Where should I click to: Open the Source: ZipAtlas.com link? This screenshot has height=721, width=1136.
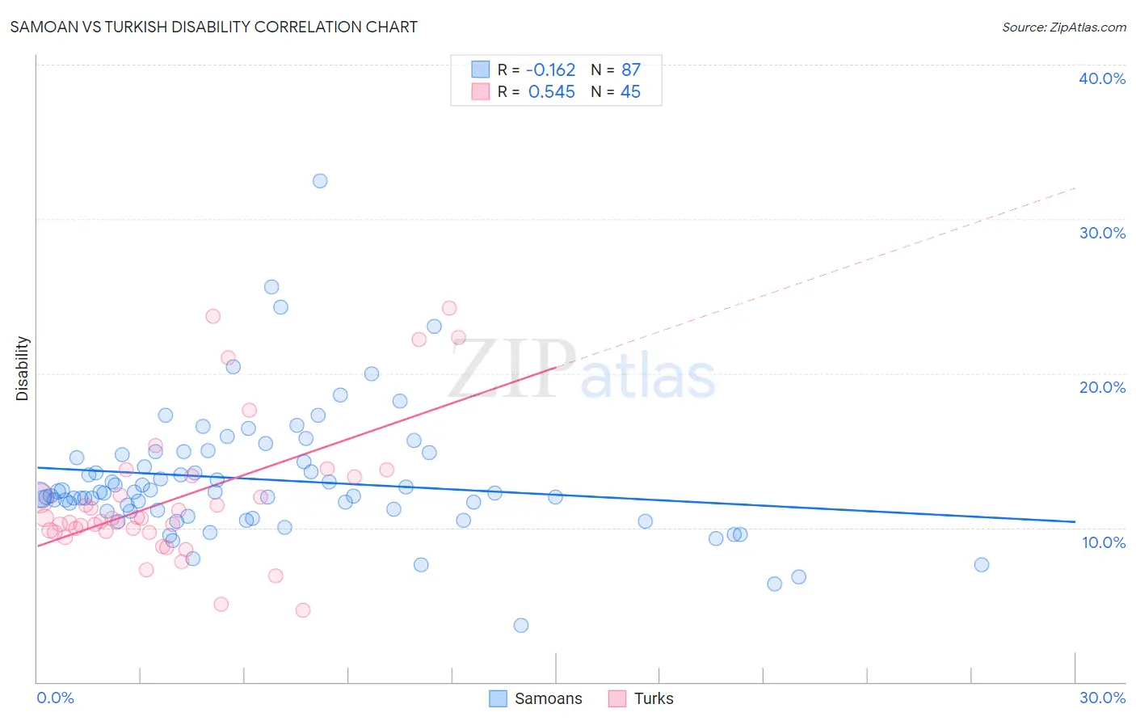1064,27
